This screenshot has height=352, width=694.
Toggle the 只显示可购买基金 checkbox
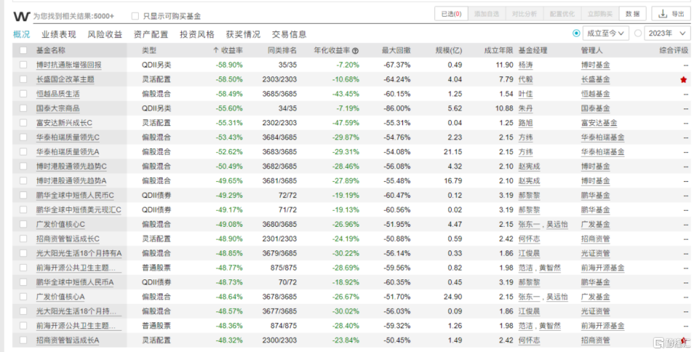[135, 16]
